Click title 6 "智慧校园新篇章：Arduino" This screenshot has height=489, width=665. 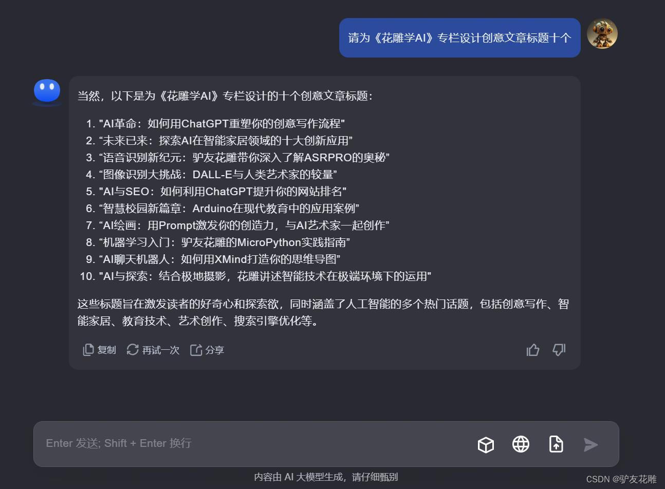coord(229,209)
